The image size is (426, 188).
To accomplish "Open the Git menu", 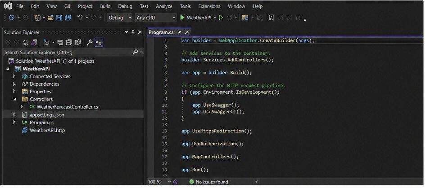I will pyautogui.click(x=68, y=6).
